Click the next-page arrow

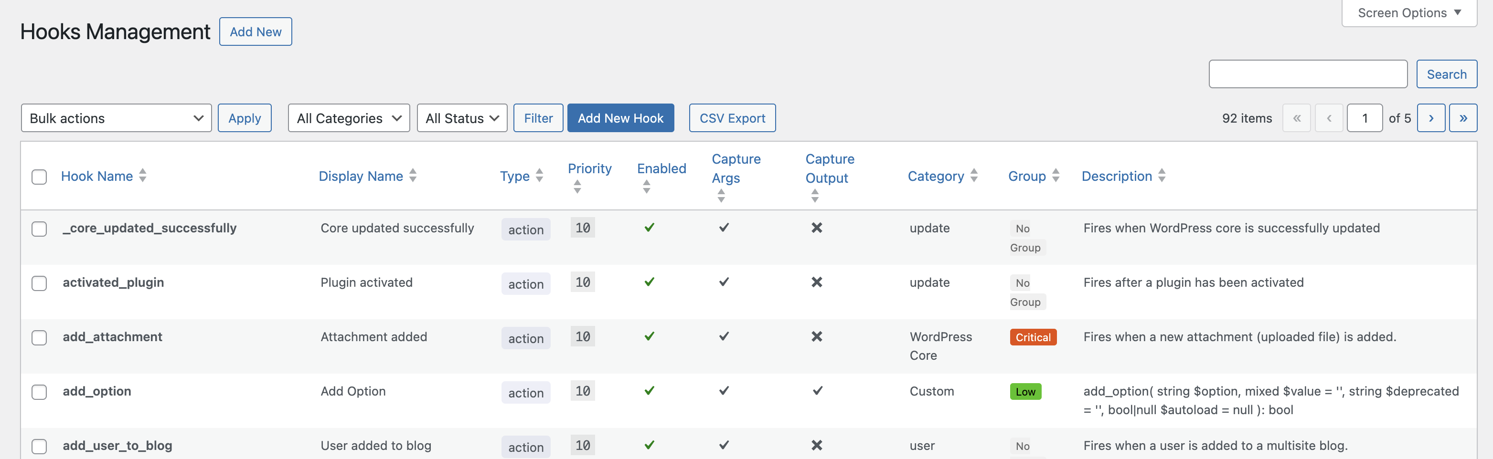1431,117
